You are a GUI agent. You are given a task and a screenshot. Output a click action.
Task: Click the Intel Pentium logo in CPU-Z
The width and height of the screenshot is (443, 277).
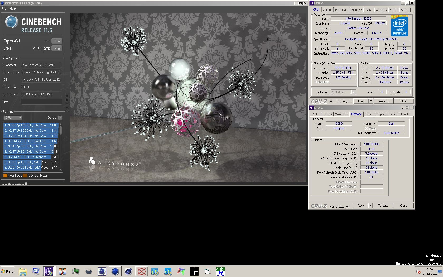(399, 26)
